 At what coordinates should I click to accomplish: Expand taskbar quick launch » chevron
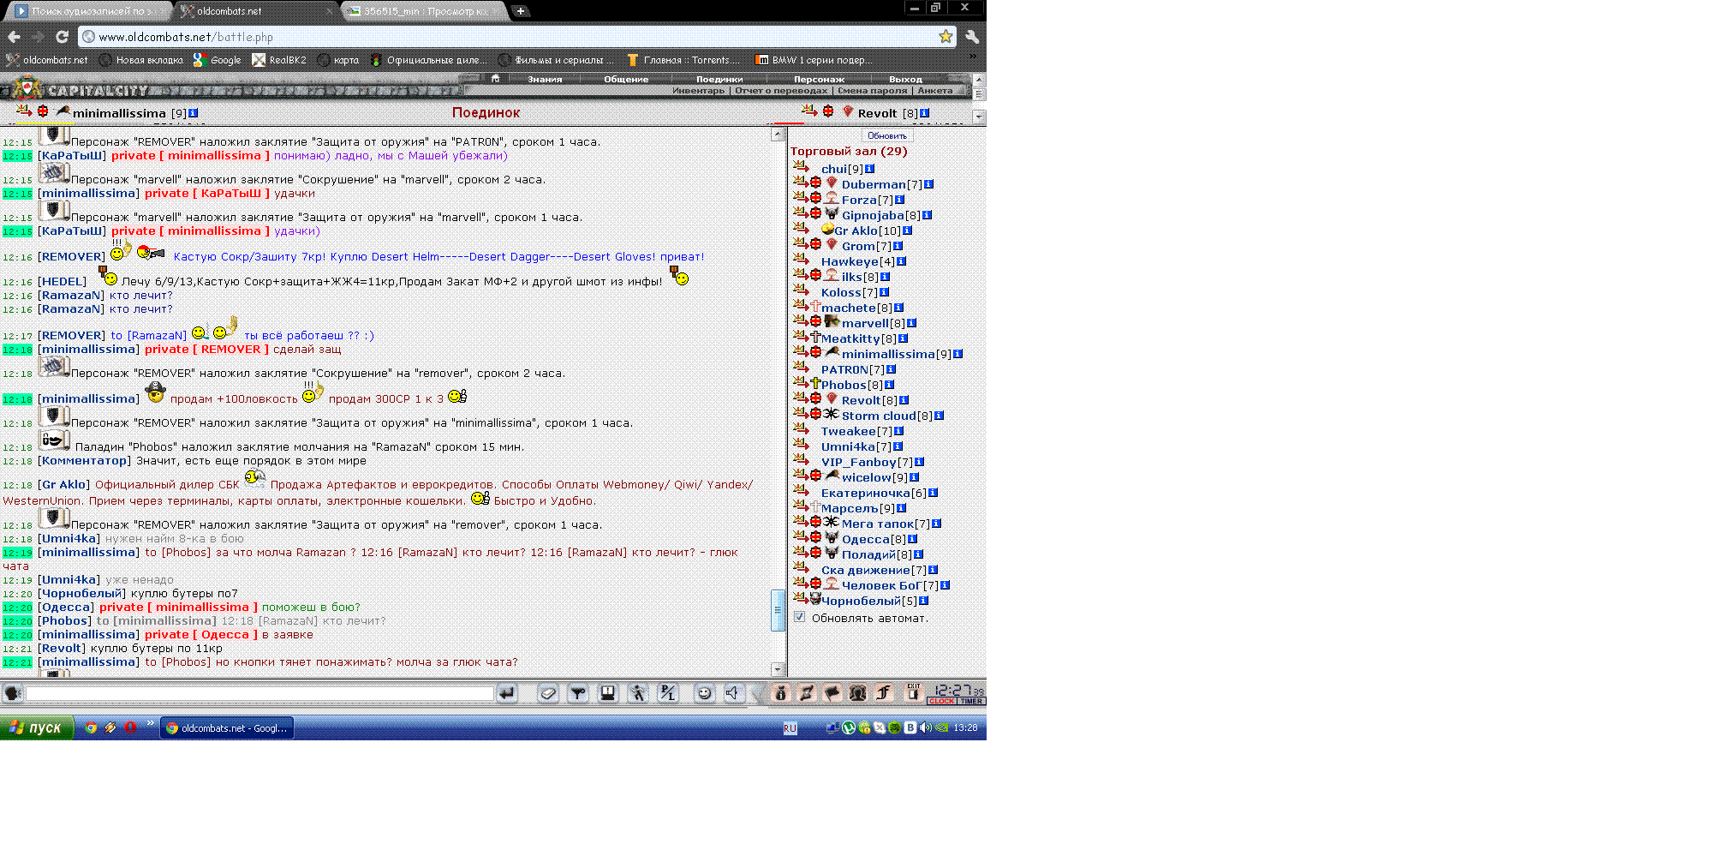[151, 724]
